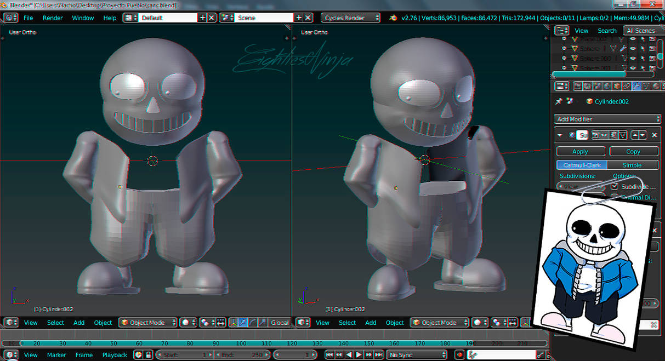Toggle render visibility camera icon for Sphere
The height and width of the screenshot is (361, 665).
tap(652, 48)
